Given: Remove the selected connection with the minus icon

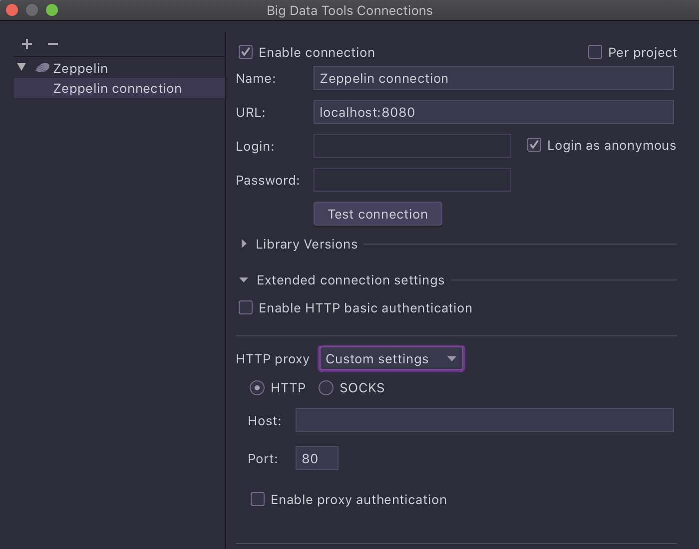Looking at the screenshot, I should (x=53, y=44).
